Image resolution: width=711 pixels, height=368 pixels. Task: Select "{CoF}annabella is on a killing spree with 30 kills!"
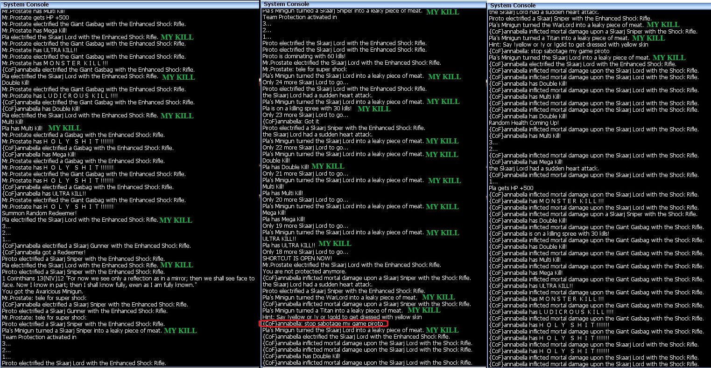[549, 234]
